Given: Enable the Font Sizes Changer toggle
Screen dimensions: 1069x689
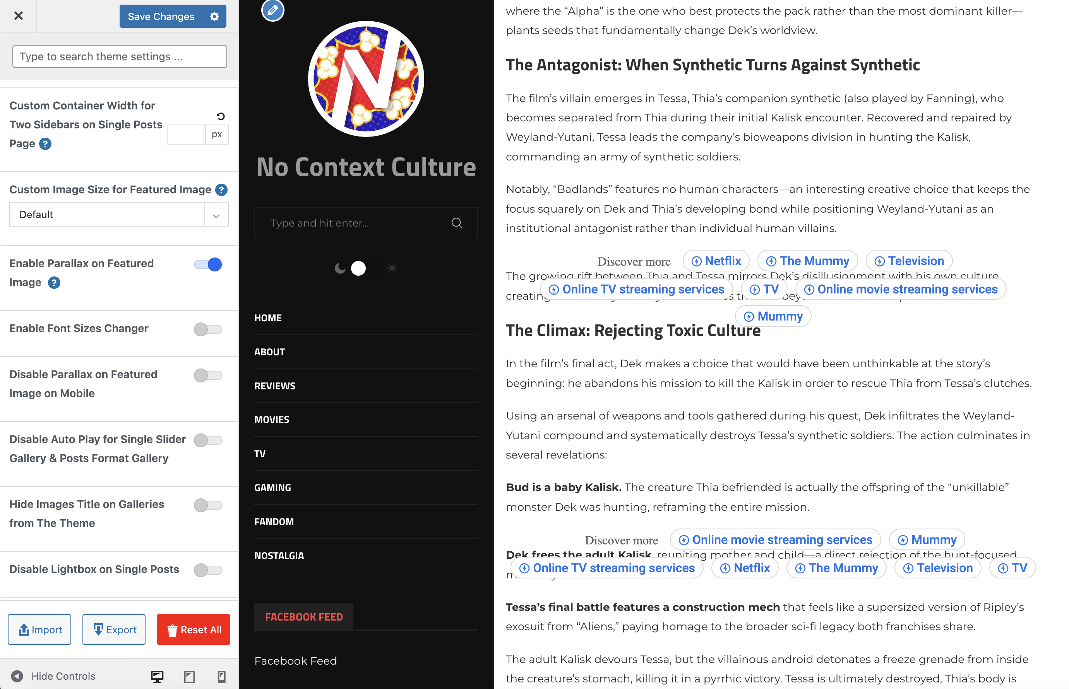Looking at the screenshot, I should [x=208, y=329].
